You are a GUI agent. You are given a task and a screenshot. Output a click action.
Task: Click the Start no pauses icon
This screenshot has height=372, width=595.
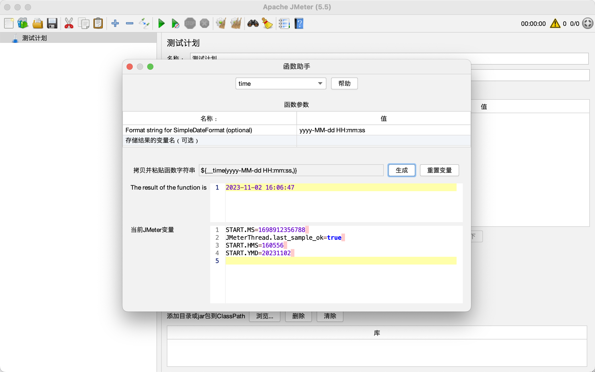(176, 24)
